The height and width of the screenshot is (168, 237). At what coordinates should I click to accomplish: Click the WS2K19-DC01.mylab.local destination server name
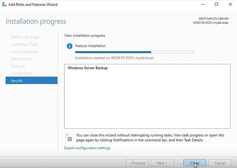point(211,23)
